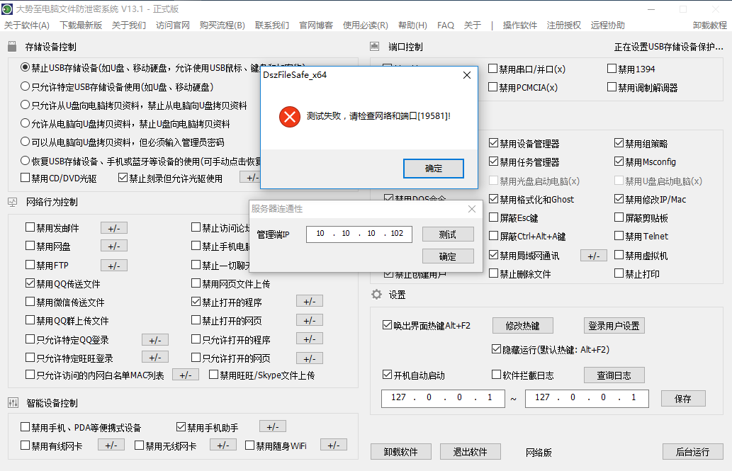Open +/- list for 禁用局域网通讯
The height and width of the screenshot is (471, 732).
pyautogui.click(x=593, y=256)
